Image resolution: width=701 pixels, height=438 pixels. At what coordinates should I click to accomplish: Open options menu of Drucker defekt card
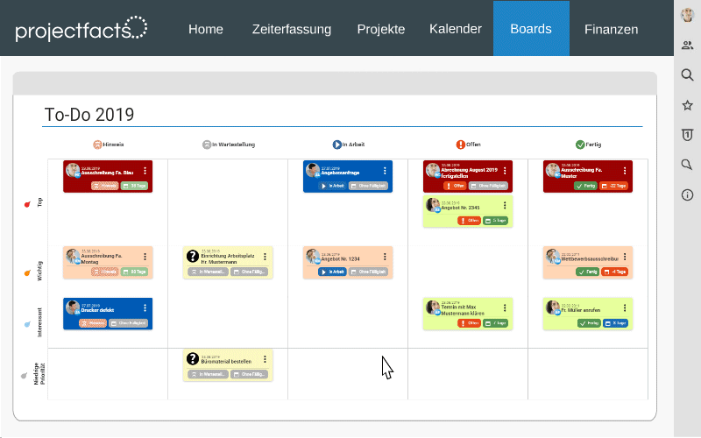tap(145, 308)
